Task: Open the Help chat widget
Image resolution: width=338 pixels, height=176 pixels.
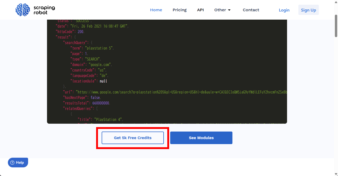Action: point(18,162)
